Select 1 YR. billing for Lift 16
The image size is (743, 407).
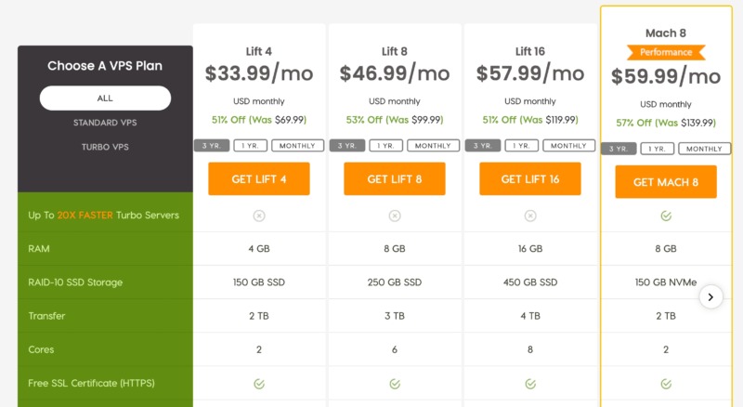(521, 146)
